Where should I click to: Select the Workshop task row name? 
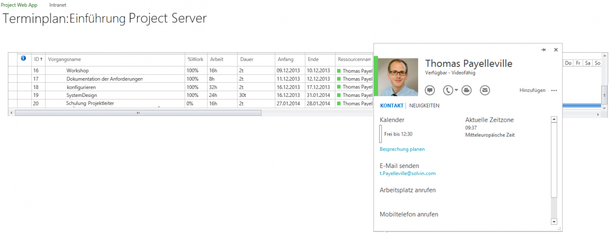click(x=78, y=71)
